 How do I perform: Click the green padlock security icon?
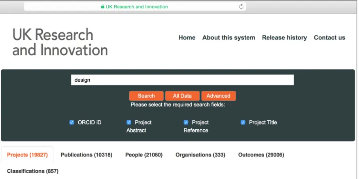(103, 7)
